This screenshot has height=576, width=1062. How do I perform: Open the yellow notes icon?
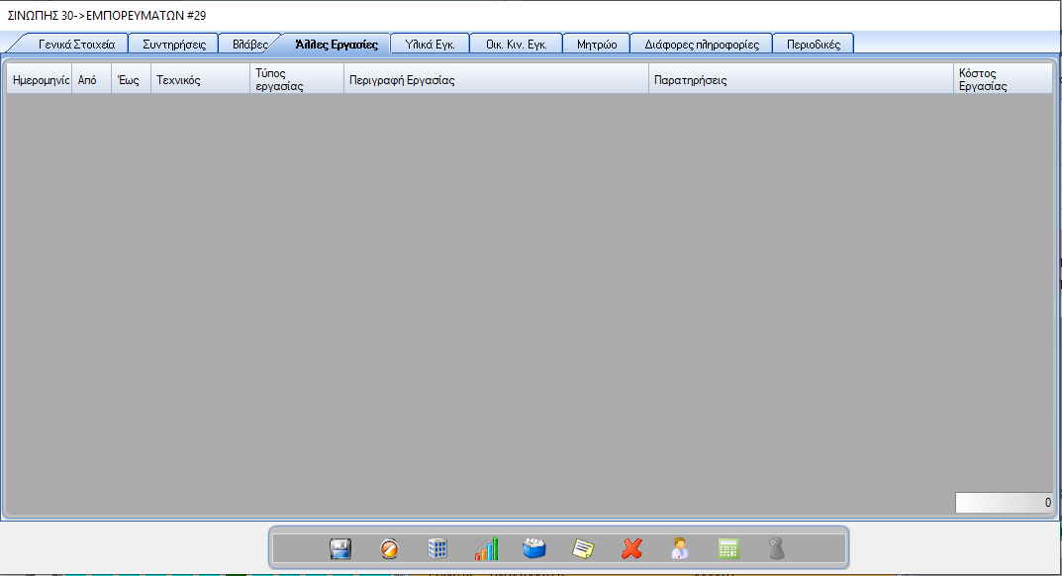(x=584, y=548)
